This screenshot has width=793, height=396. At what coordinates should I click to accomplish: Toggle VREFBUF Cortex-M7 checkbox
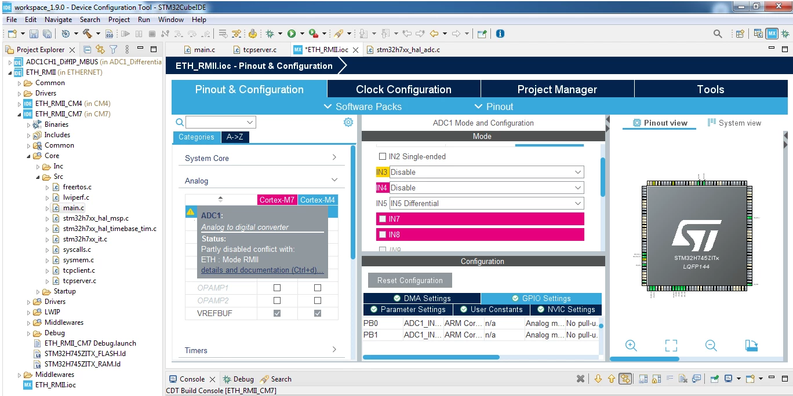point(277,313)
